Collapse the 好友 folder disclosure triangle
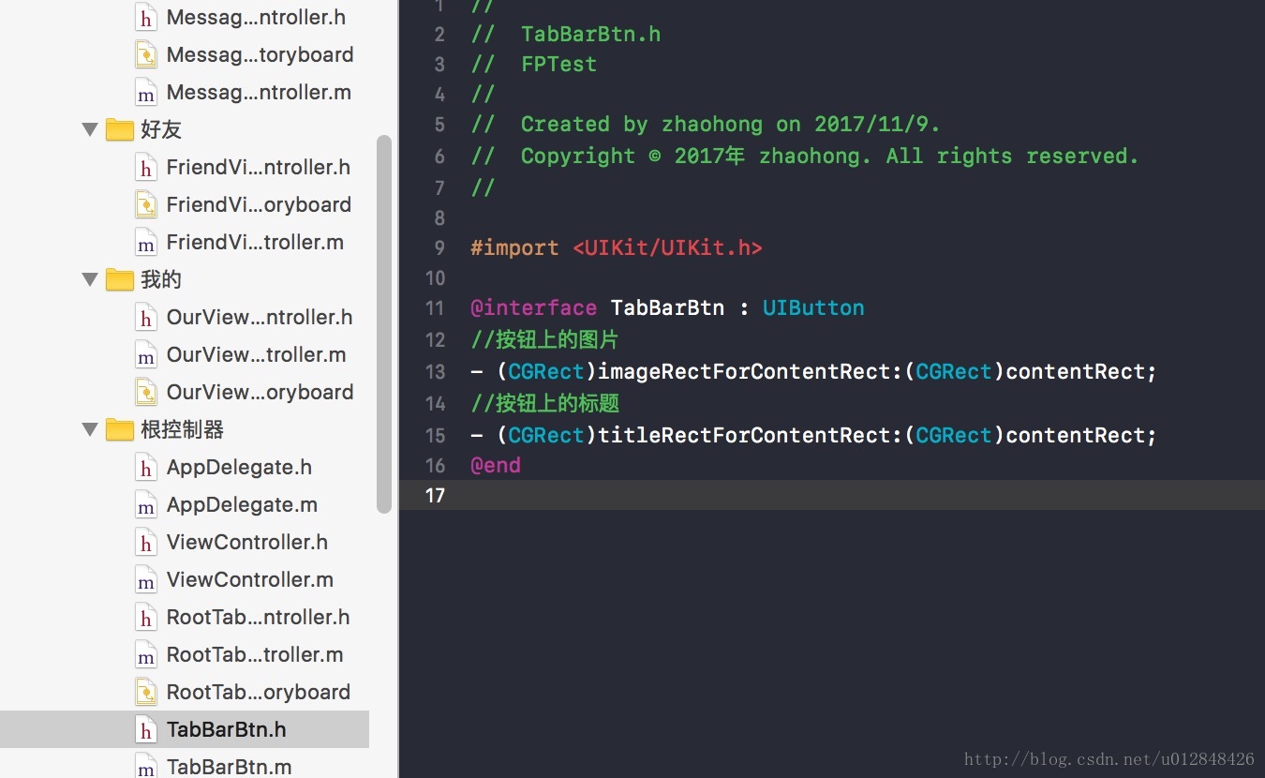The image size is (1265, 778). coord(90,129)
